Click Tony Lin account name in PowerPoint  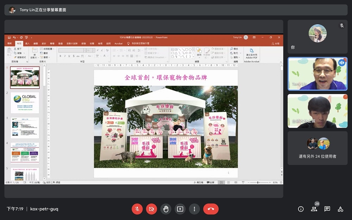237,38
